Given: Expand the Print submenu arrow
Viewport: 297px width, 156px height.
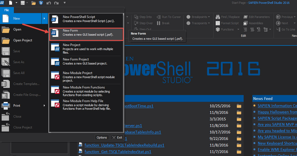Looking at the screenshot, I should point(44,105).
